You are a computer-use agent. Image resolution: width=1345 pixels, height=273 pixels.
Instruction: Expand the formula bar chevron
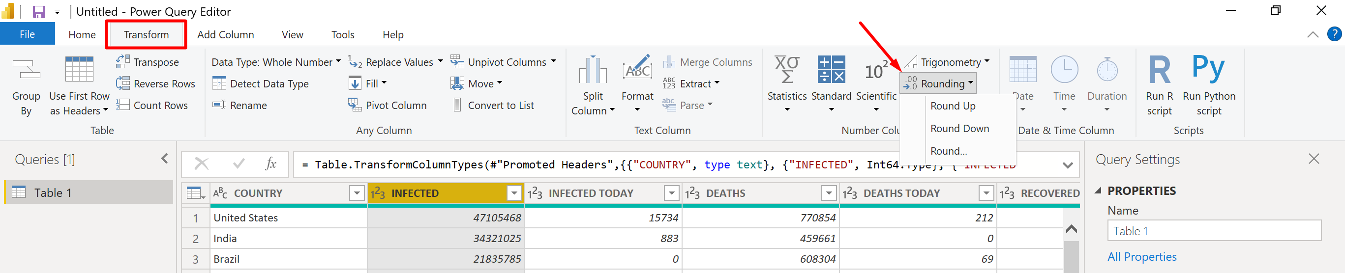1068,165
